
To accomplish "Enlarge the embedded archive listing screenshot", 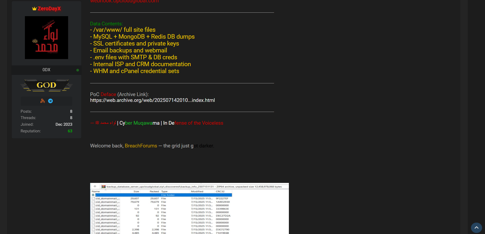I will (x=189, y=209).
